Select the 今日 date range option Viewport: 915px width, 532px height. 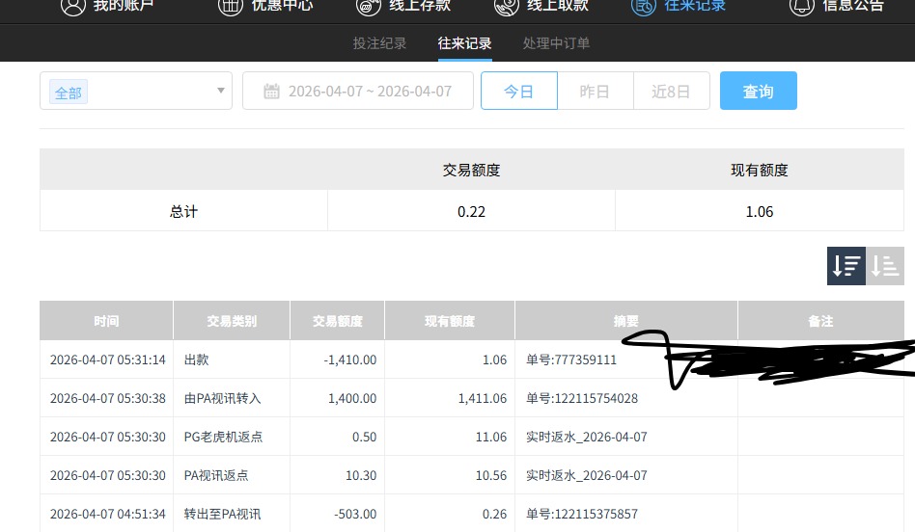pos(519,92)
